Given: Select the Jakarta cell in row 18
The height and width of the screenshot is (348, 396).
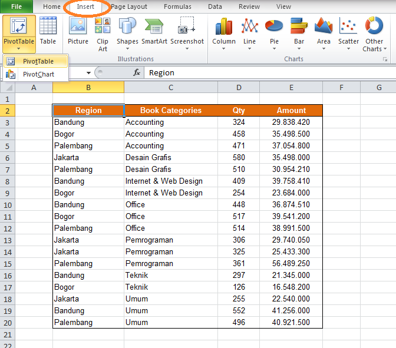Looking at the screenshot, I should pos(88,299).
